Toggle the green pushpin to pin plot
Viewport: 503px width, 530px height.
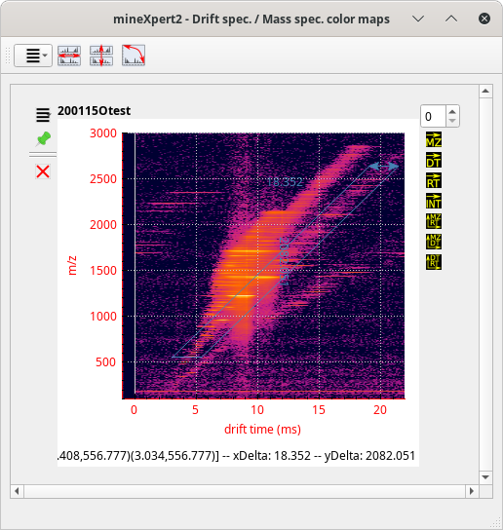point(43,138)
